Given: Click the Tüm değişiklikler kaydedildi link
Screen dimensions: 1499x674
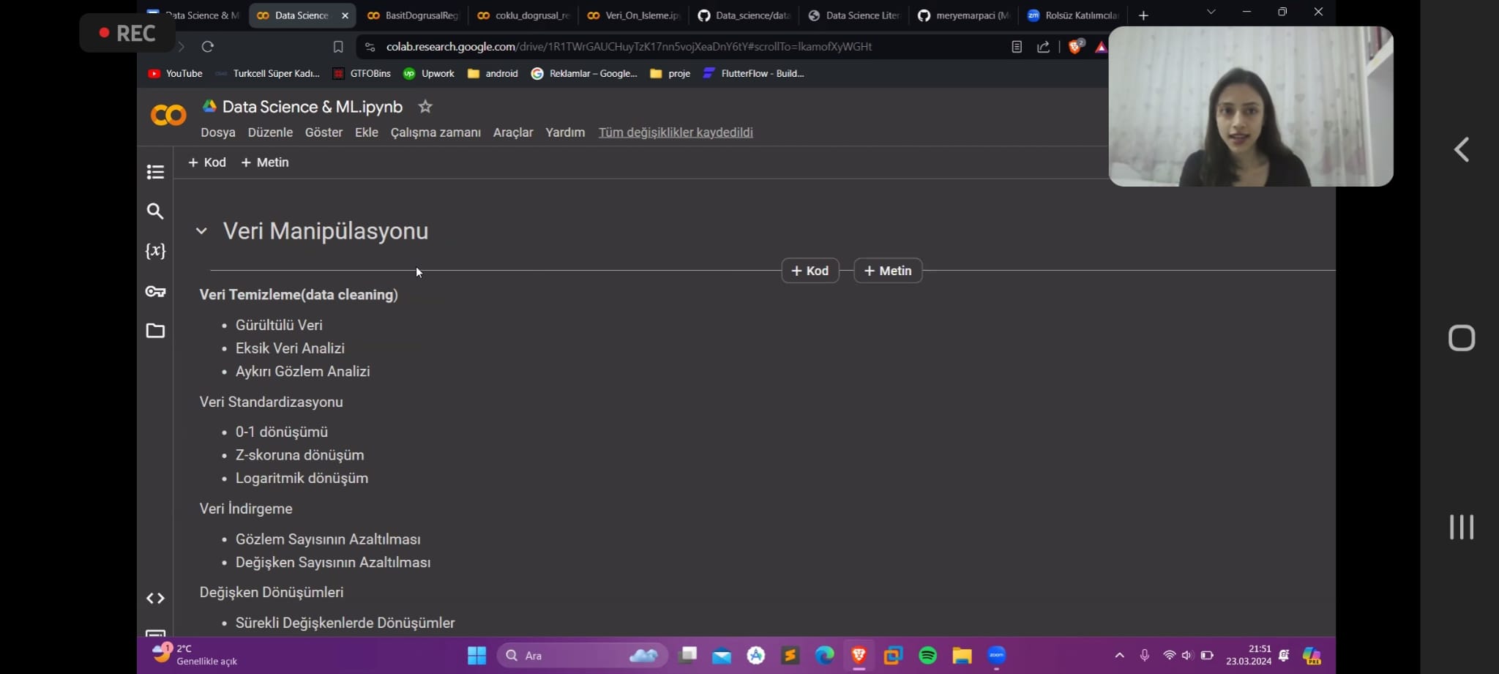Looking at the screenshot, I should [675, 132].
